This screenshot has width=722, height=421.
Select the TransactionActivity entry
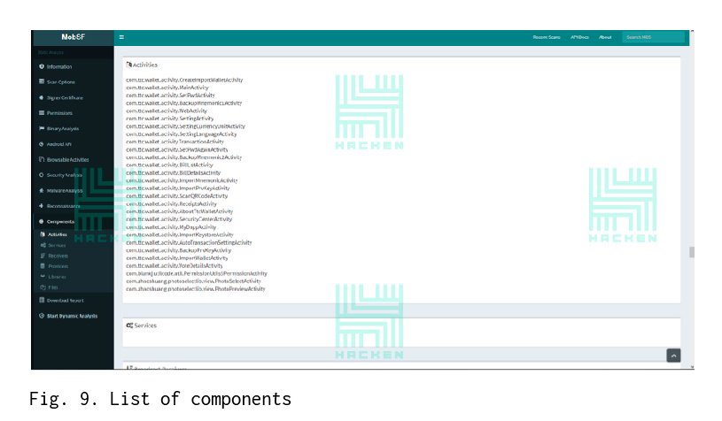coord(175,142)
